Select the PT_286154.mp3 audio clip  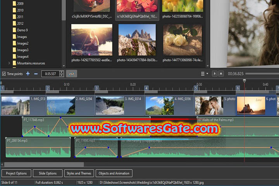pos(38,147)
